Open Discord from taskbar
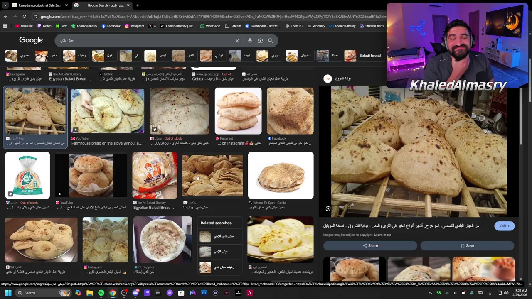 [135, 293]
